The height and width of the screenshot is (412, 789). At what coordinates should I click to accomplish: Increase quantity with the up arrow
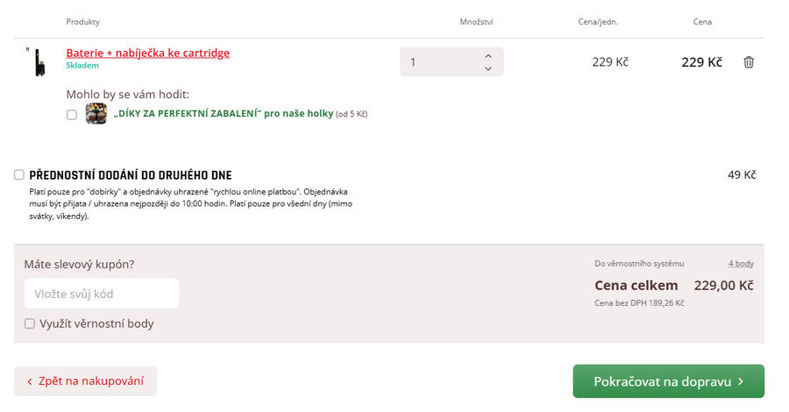point(488,56)
